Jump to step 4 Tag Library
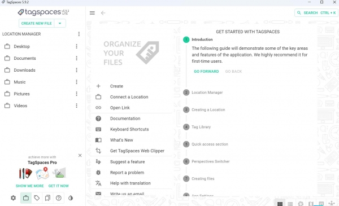Screen dimensions: 339x206 (197, 127)
